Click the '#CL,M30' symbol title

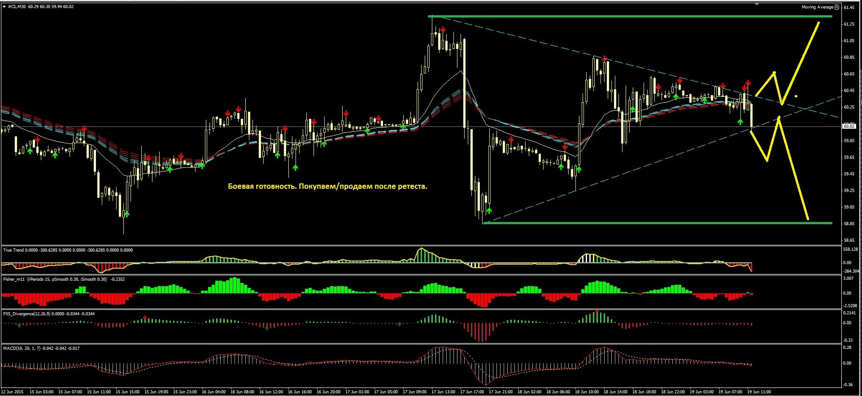[x=17, y=7]
